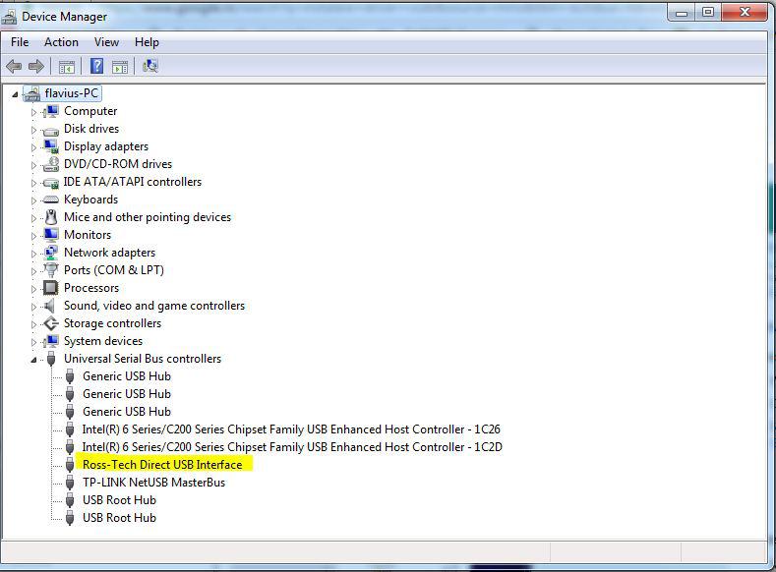
Task: Collapse the flavius-PC root node
Action: point(15,94)
